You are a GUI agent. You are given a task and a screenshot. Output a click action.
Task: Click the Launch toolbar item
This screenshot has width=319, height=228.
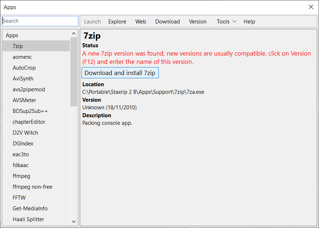(x=92, y=21)
